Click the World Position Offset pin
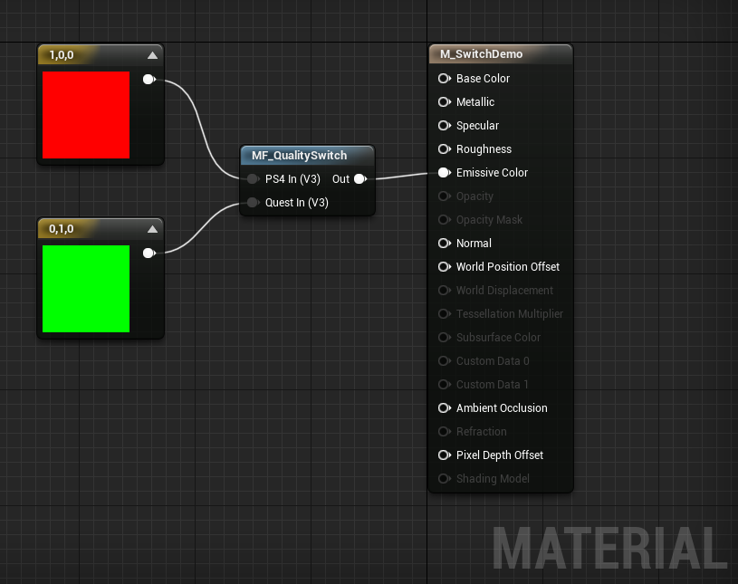 (x=444, y=267)
